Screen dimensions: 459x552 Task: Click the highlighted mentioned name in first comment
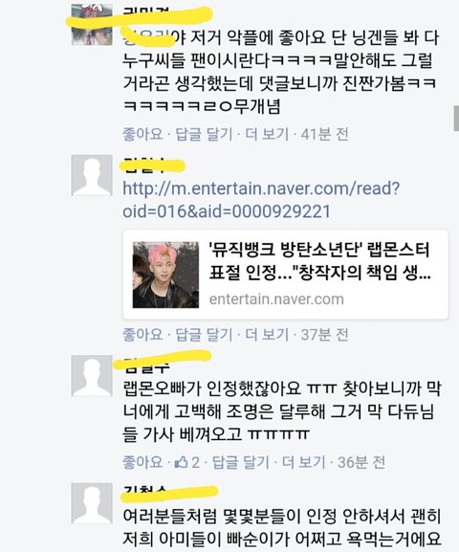[147, 37]
